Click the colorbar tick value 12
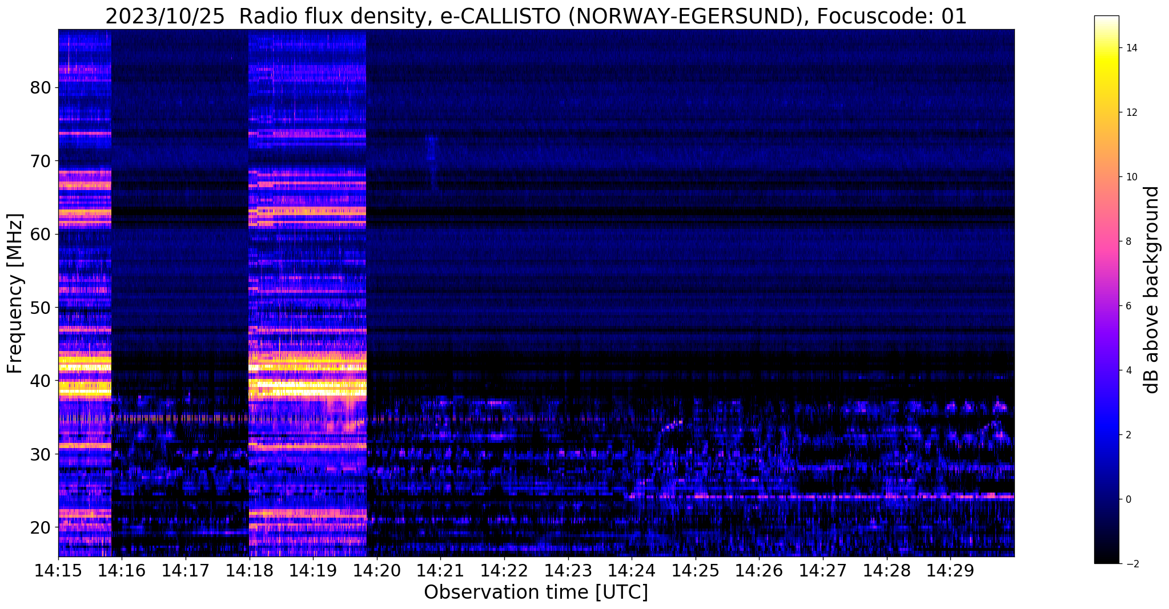Viewport: 1169px width, 609px height. pyautogui.click(x=1130, y=112)
